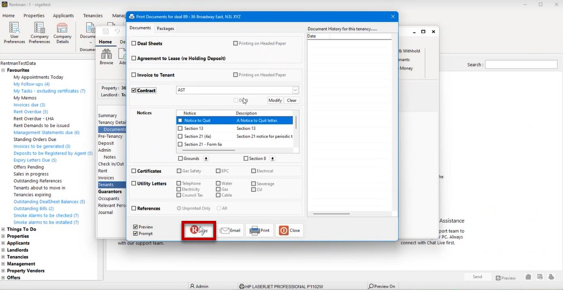Click the Browse binoculars icon in tenancy window

point(106,57)
